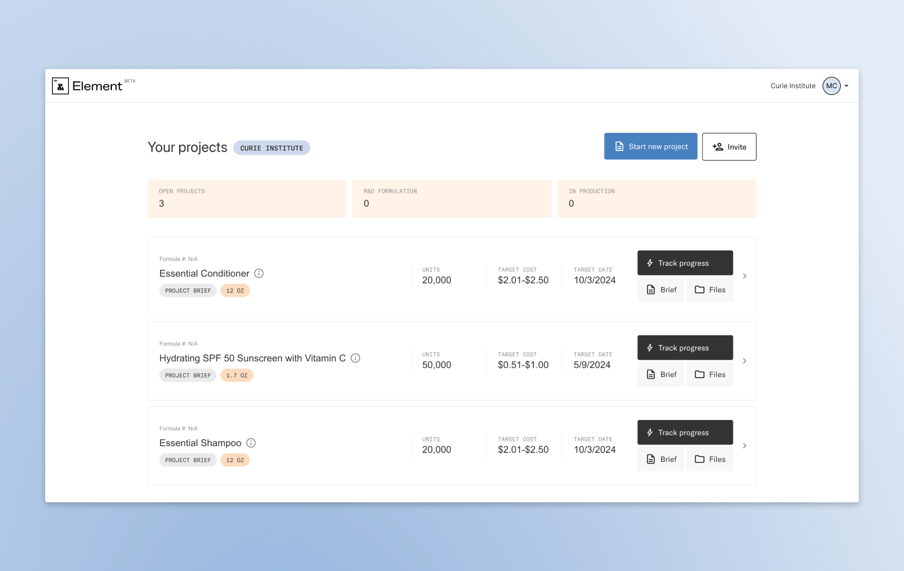904x571 pixels.
Task: Open Brief for Essential Conditioner
Action: tap(661, 290)
